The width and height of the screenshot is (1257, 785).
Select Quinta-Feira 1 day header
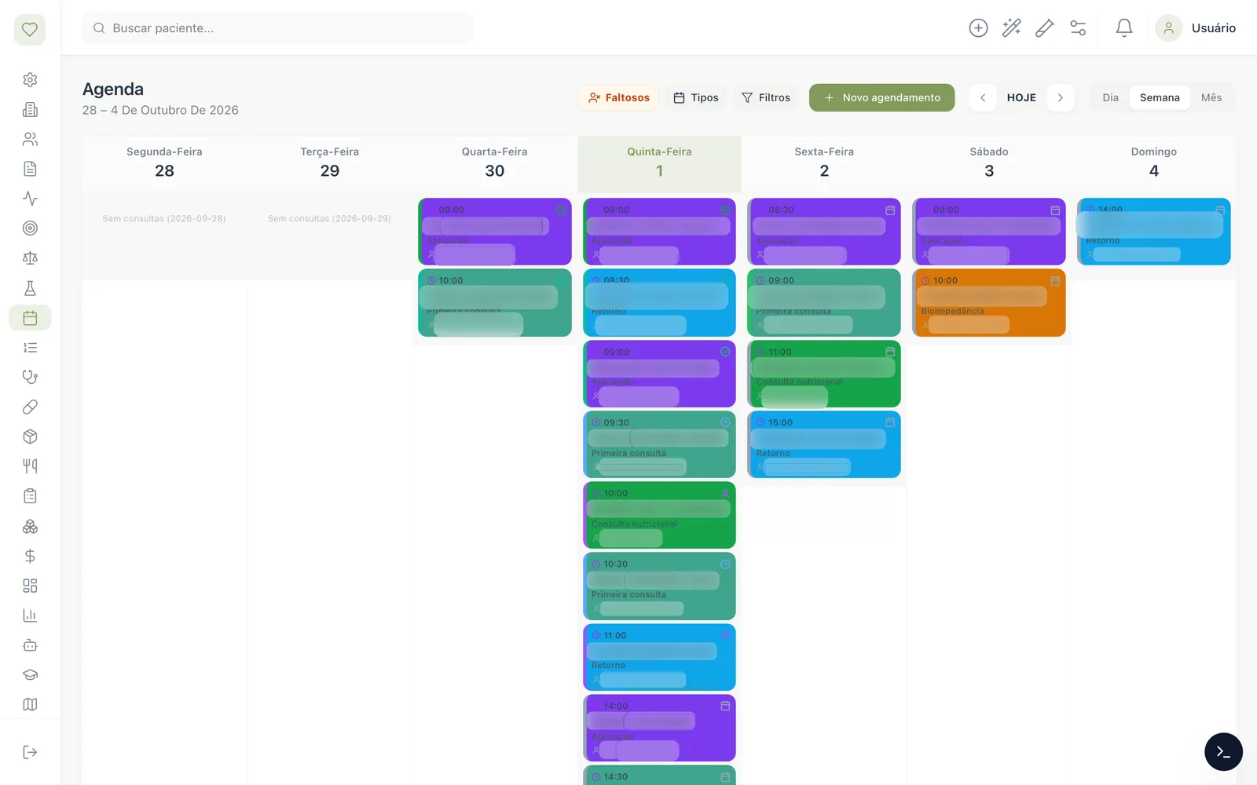659,163
